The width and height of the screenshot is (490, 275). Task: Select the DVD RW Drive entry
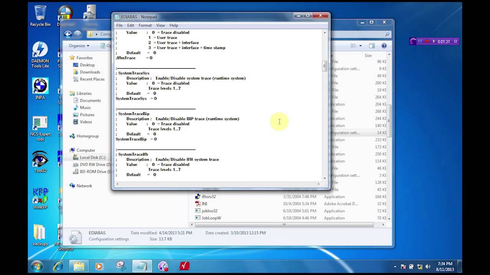[92, 165]
